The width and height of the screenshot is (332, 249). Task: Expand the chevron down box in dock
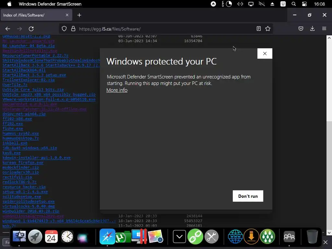pyautogui.click(x=179, y=236)
